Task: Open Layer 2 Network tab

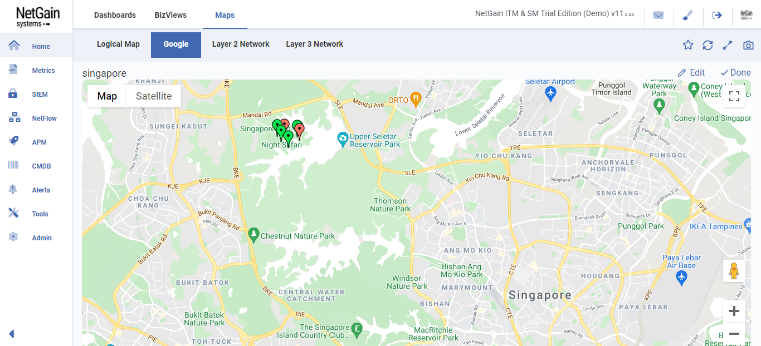Action: point(241,44)
